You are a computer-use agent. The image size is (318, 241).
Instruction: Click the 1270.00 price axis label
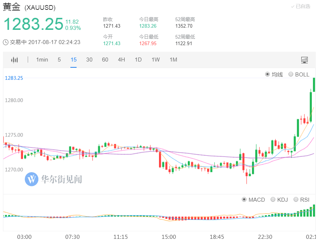(14, 170)
